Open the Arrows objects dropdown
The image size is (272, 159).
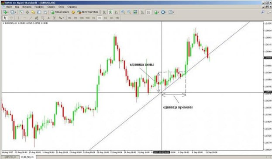pos(61,18)
